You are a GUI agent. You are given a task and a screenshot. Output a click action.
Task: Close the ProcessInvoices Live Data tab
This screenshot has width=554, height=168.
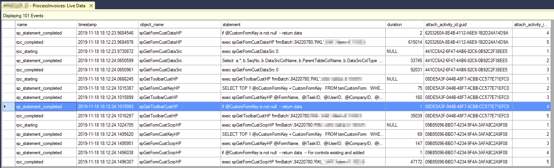coord(91,7)
